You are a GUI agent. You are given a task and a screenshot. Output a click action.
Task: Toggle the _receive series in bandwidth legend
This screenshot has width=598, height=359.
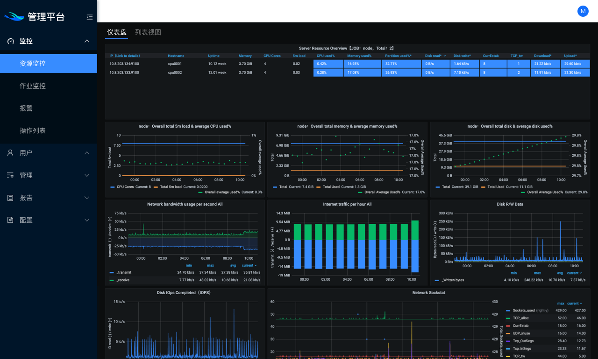123,280
